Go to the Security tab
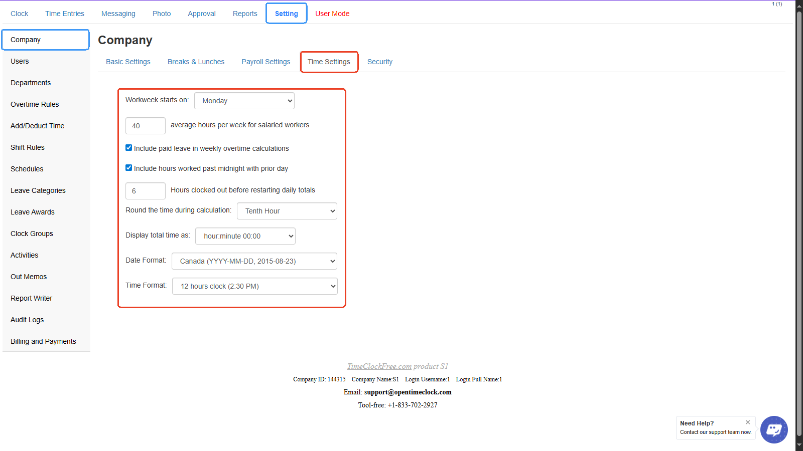 pos(379,62)
